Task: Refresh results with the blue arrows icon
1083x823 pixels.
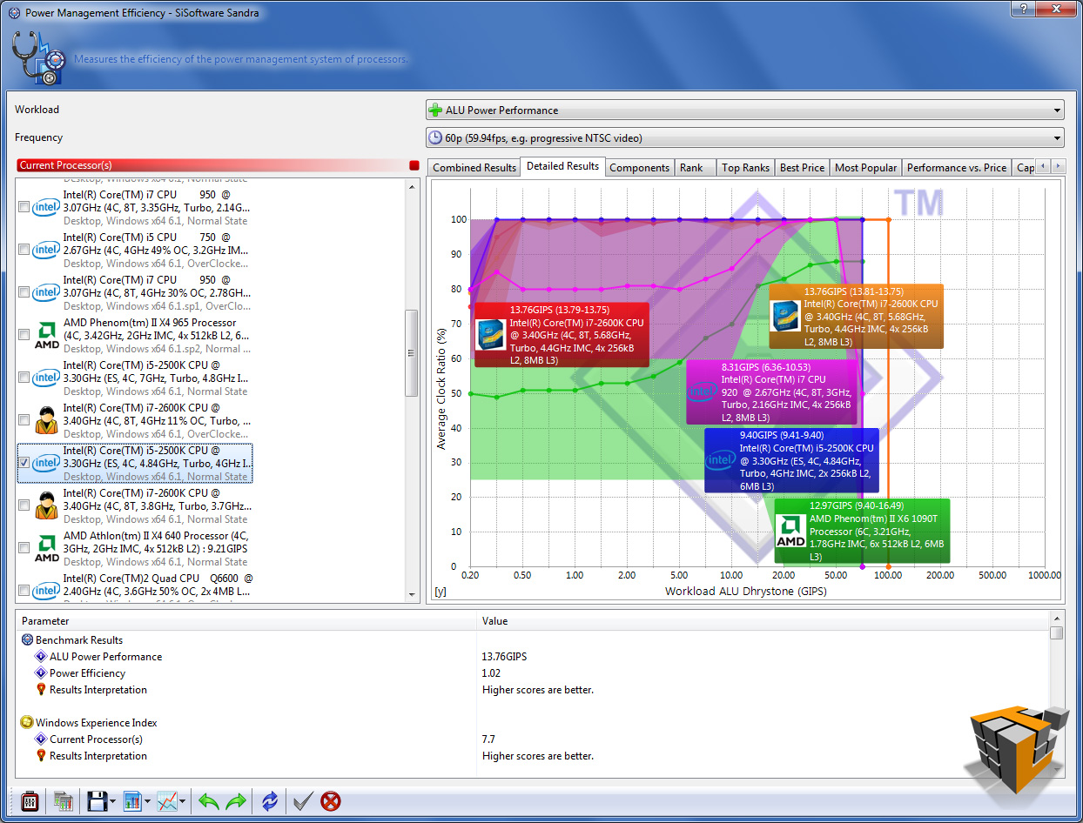Action: (x=270, y=801)
